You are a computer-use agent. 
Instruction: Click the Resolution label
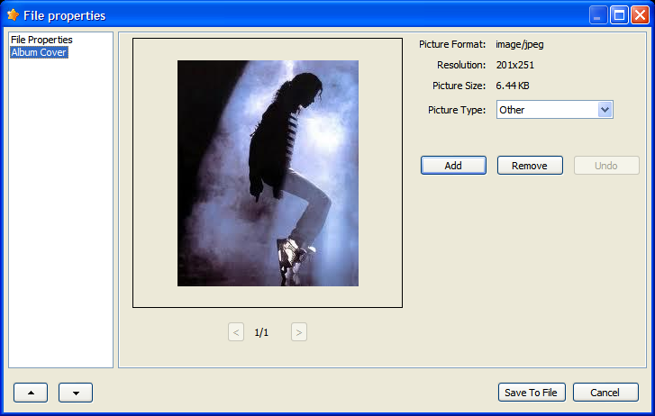click(461, 65)
